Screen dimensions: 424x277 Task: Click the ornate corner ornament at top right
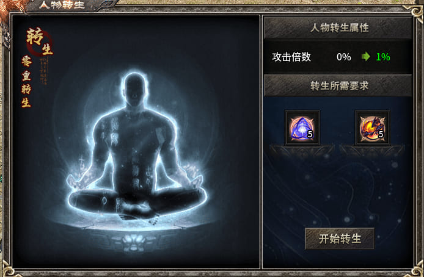coord(417,12)
